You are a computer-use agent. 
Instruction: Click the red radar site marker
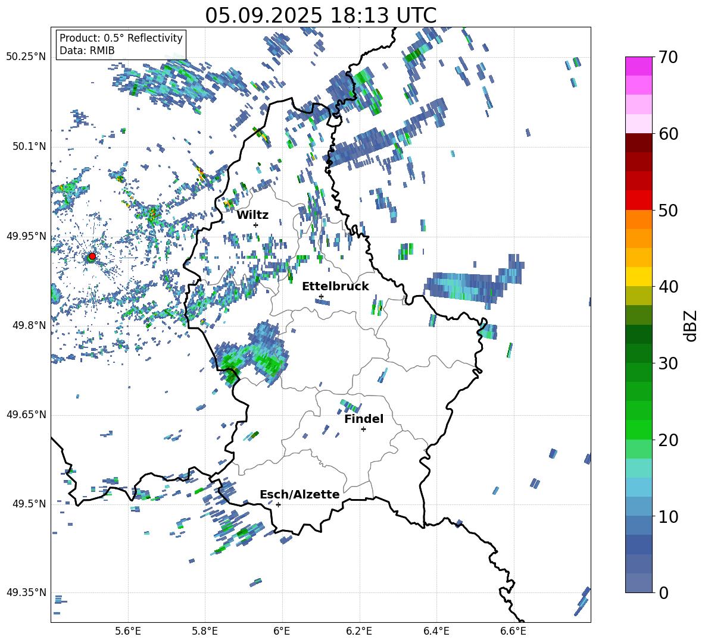[92, 256]
